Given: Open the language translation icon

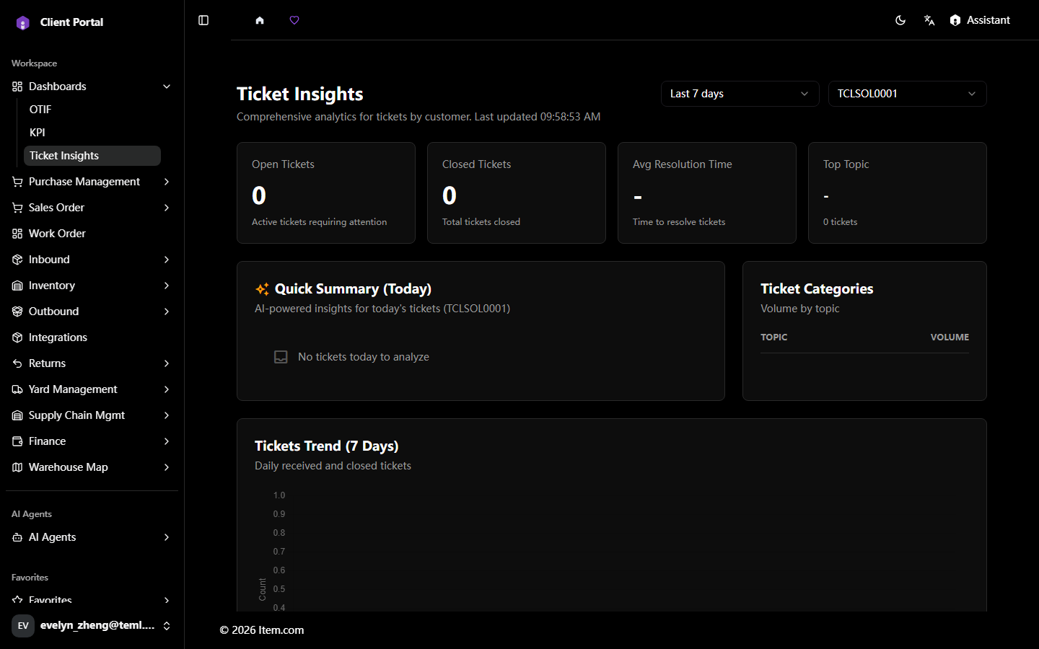Looking at the screenshot, I should pos(929,20).
